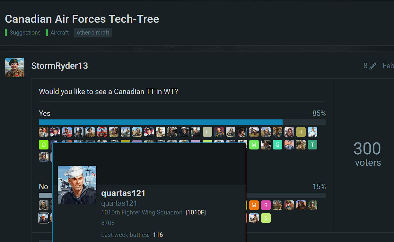Open StormRyder13's avatar picture
The height and width of the screenshot is (242, 394).
(x=15, y=68)
